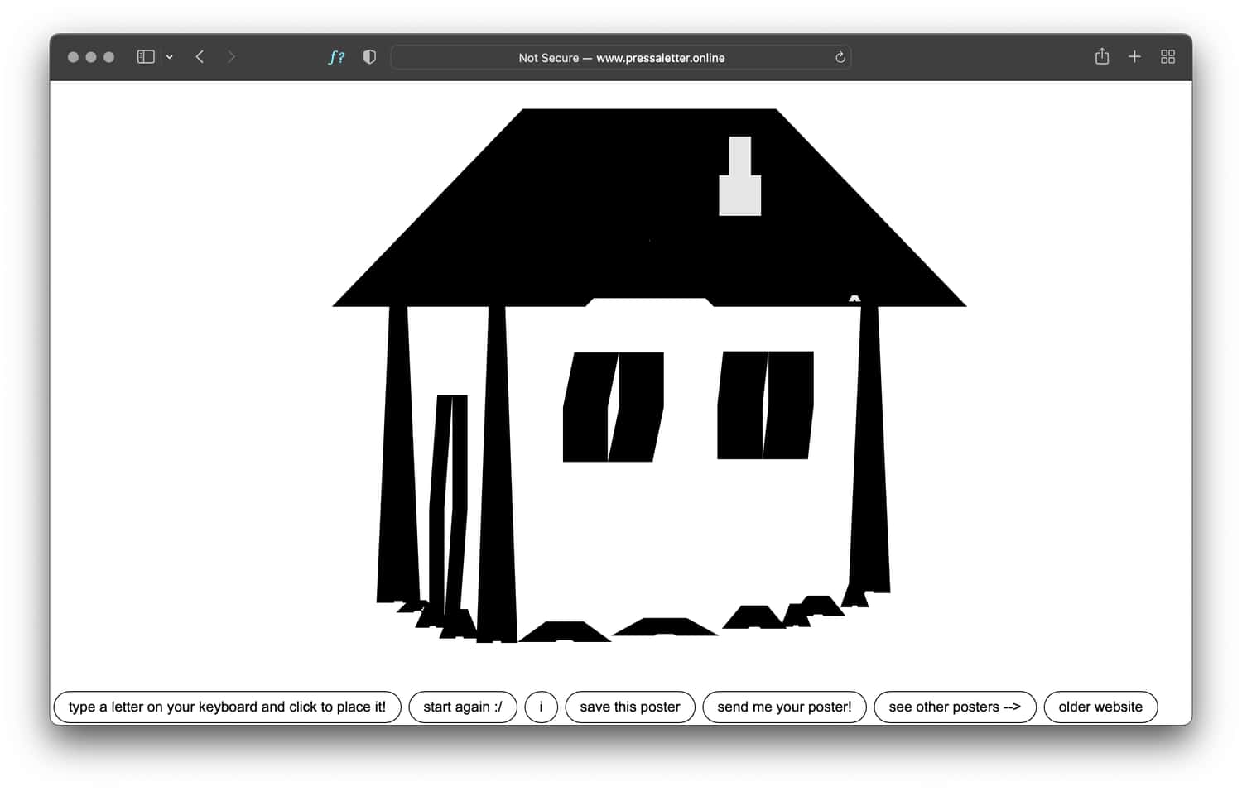
Task: Visit the 'older website' link
Action: coord(1100,707)
